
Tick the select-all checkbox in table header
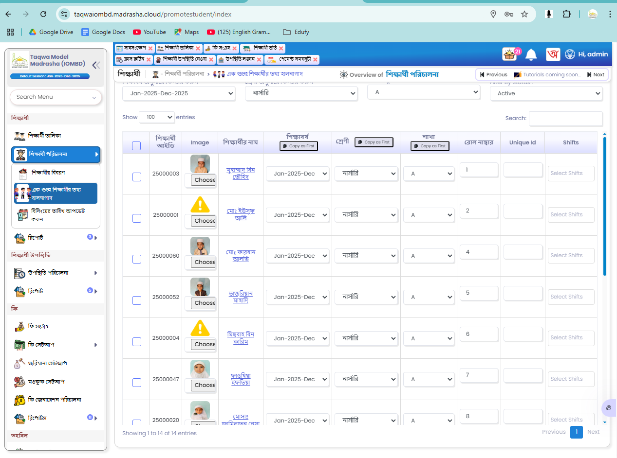(136, 146)
